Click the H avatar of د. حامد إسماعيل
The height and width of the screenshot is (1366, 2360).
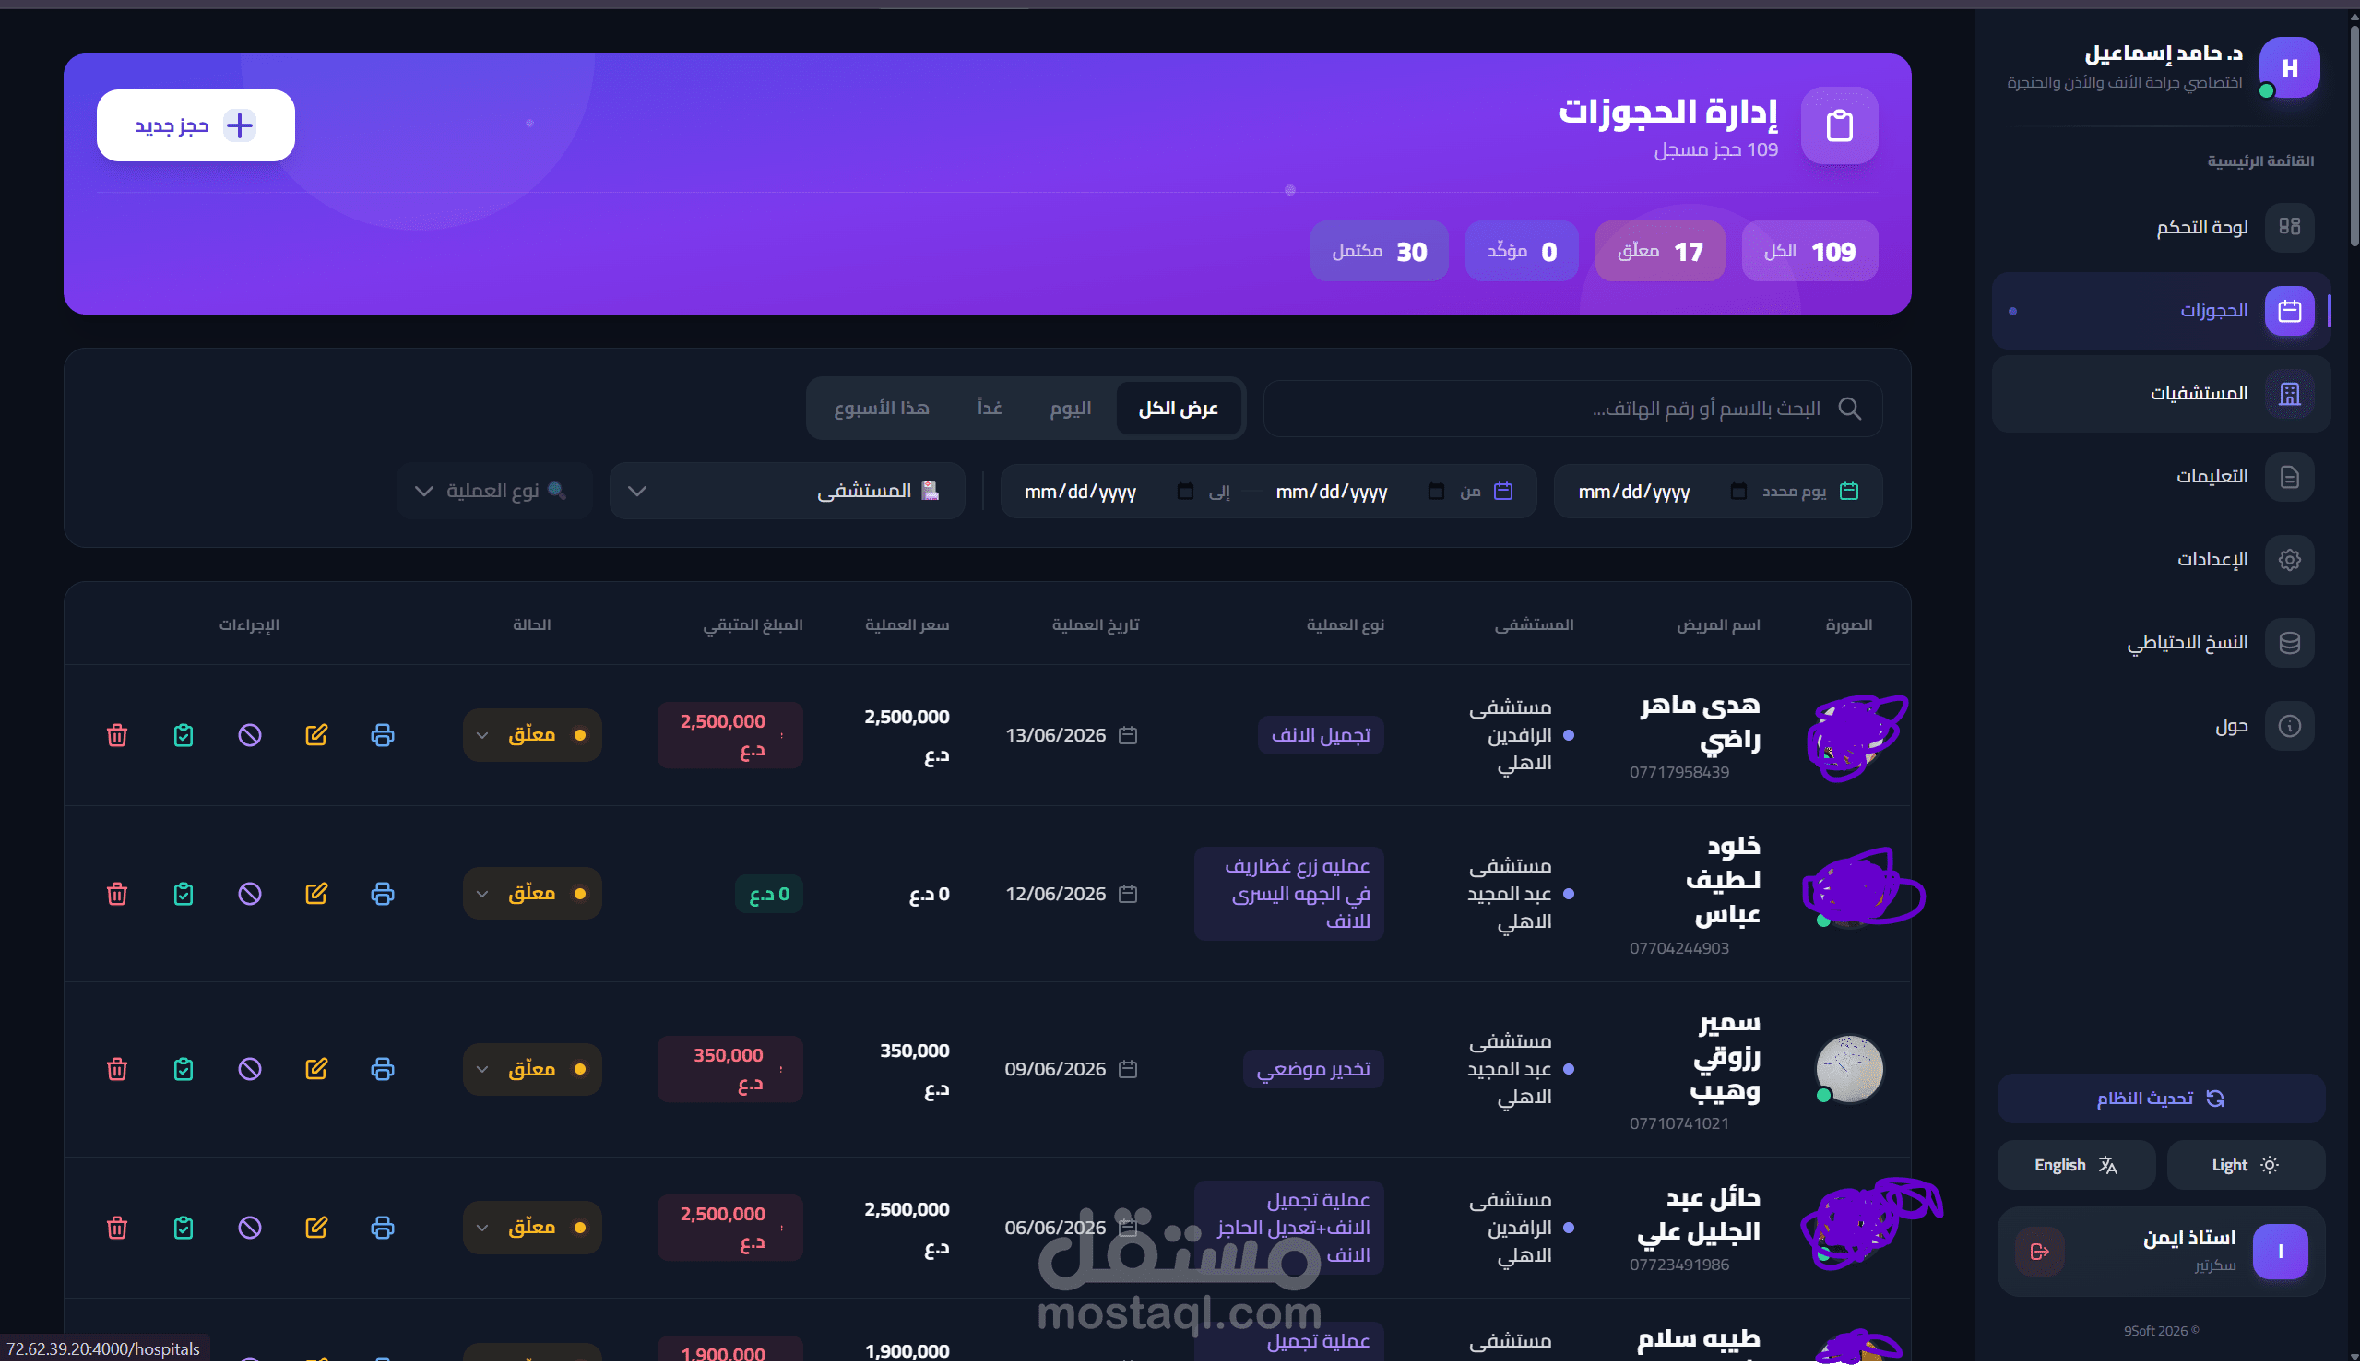click(x=2289, y=67)
